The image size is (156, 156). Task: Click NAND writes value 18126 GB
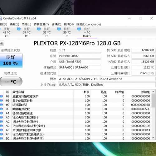click(x=144, y=62)
